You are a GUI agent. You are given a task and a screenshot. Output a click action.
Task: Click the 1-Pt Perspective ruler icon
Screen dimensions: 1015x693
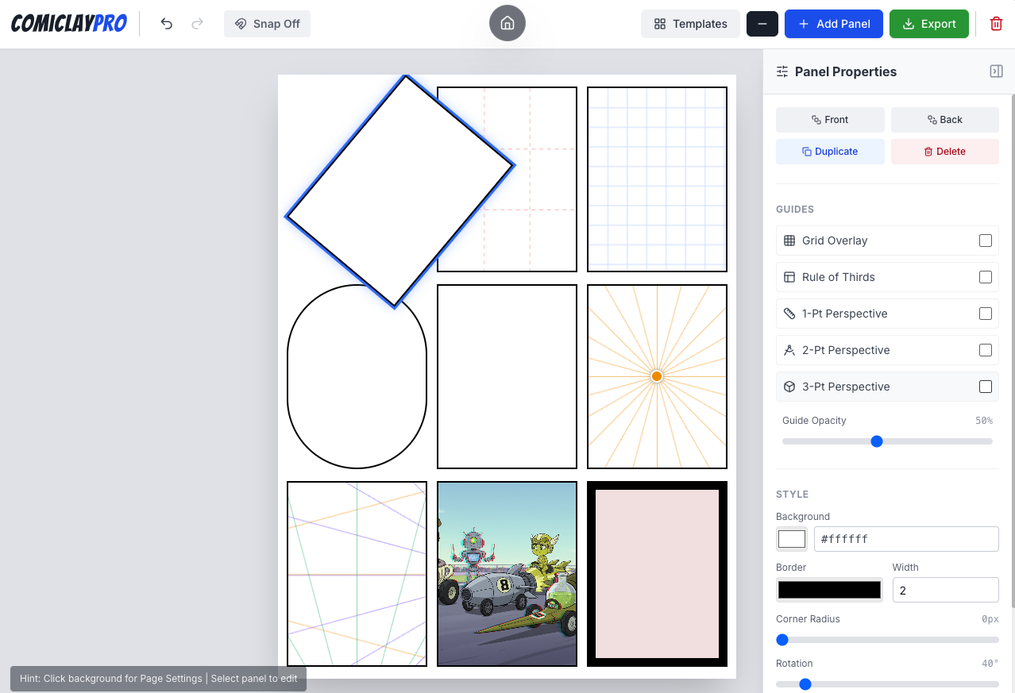click(789, 314)
